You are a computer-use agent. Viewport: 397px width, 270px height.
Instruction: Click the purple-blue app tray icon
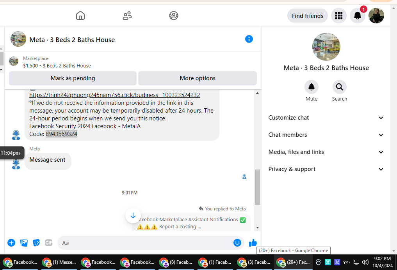337,262
